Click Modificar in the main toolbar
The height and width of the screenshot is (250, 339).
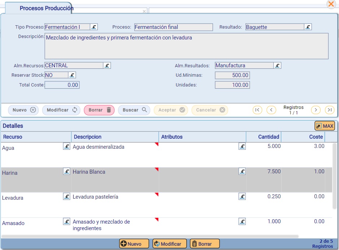(61, 110)
